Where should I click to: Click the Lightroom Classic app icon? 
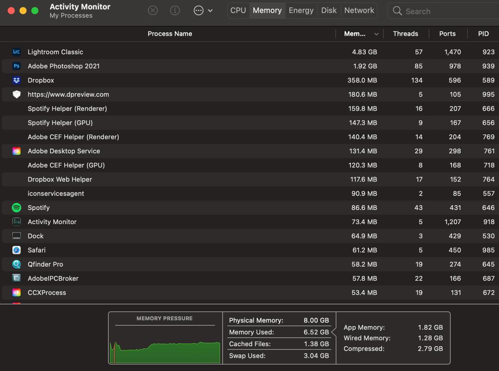point(17,52)
